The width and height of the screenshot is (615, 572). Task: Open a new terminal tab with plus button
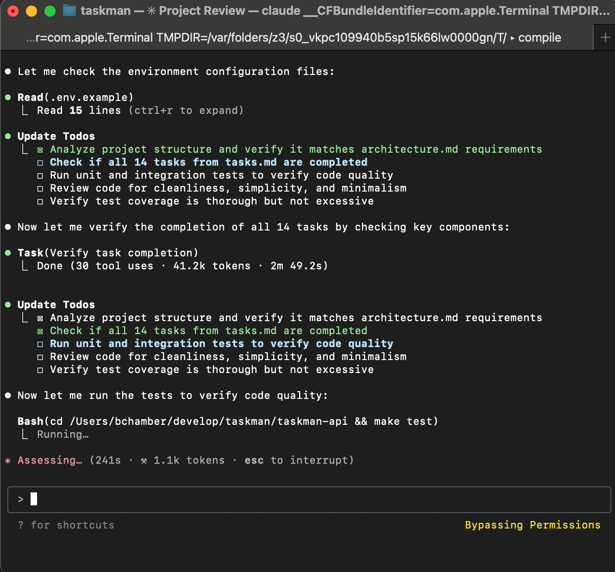pos(605,37)
